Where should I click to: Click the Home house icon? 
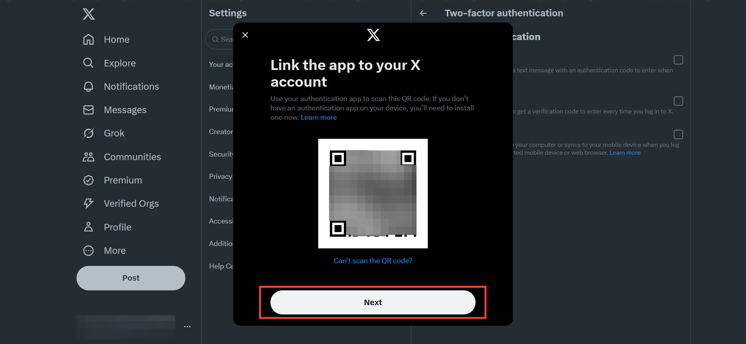click(89, 40)
